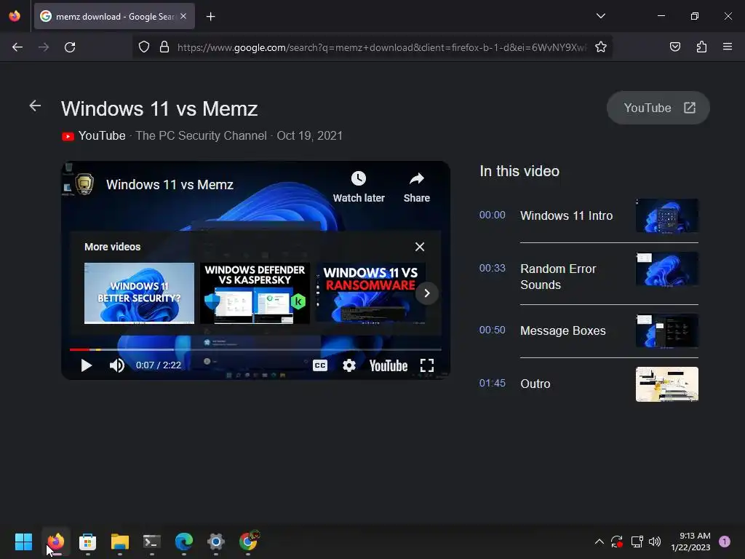Click The PC Security Channel avatar in player
745x559 pixels.
click(x=84, y=184)
